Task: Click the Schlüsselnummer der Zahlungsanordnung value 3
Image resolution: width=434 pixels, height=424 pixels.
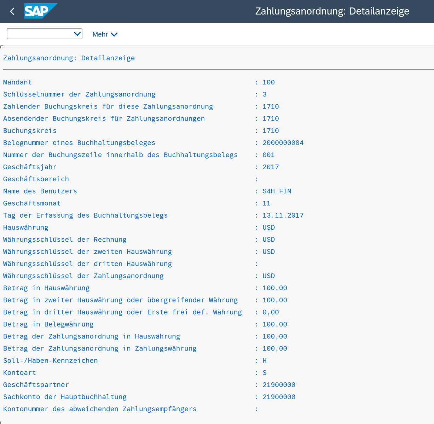Action: 265,94
